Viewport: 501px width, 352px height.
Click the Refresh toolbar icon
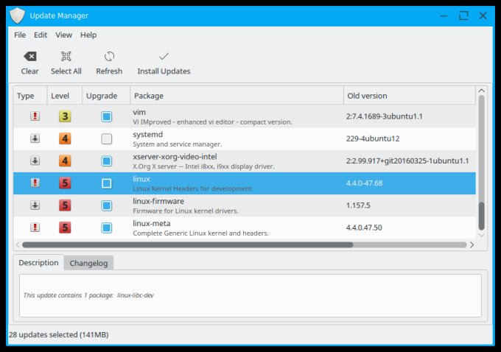point(109,57)
